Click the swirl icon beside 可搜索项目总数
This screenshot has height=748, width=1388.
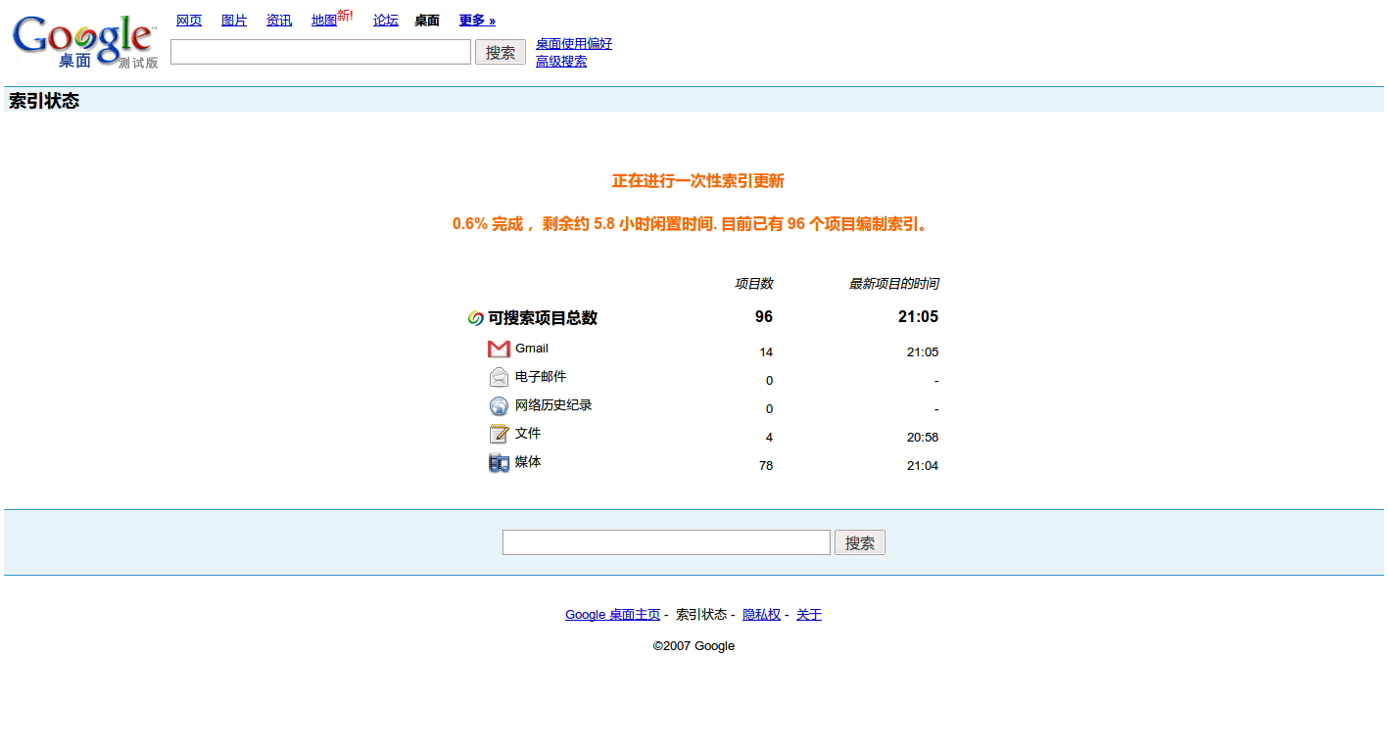tap(475, 318)
